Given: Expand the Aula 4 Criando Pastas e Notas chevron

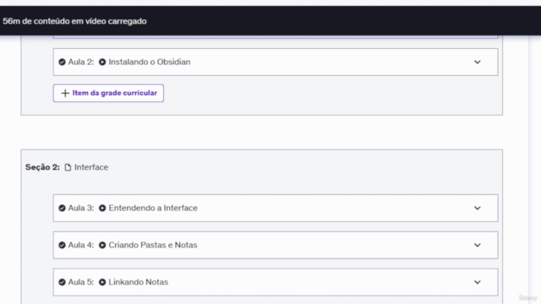Looking at the screenshot, I should (x=477, y=245).
